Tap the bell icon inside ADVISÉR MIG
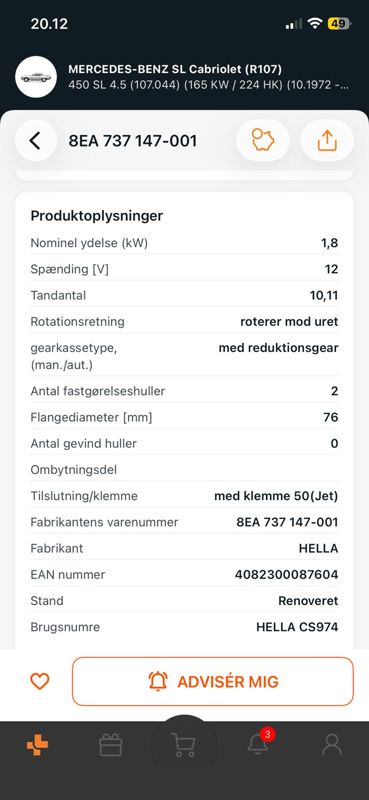Image resolution: width=369 pixels, height=800 pixels. pyautogui.click(x=158, y=681)
